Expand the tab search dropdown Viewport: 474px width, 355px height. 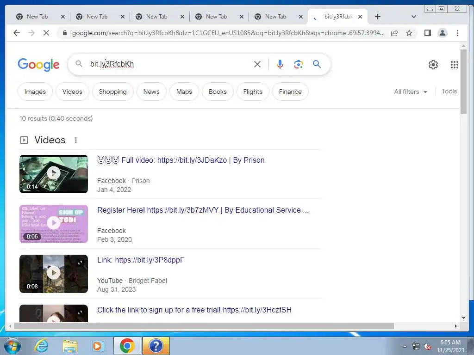414,17
